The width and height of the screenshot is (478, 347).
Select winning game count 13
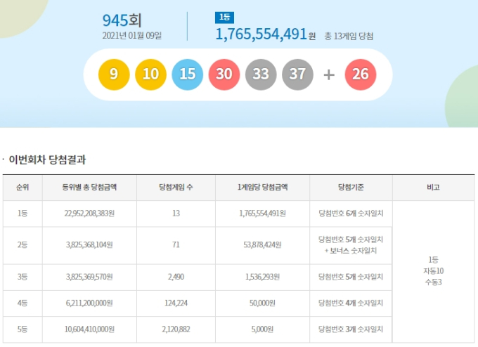pos(176,214)
